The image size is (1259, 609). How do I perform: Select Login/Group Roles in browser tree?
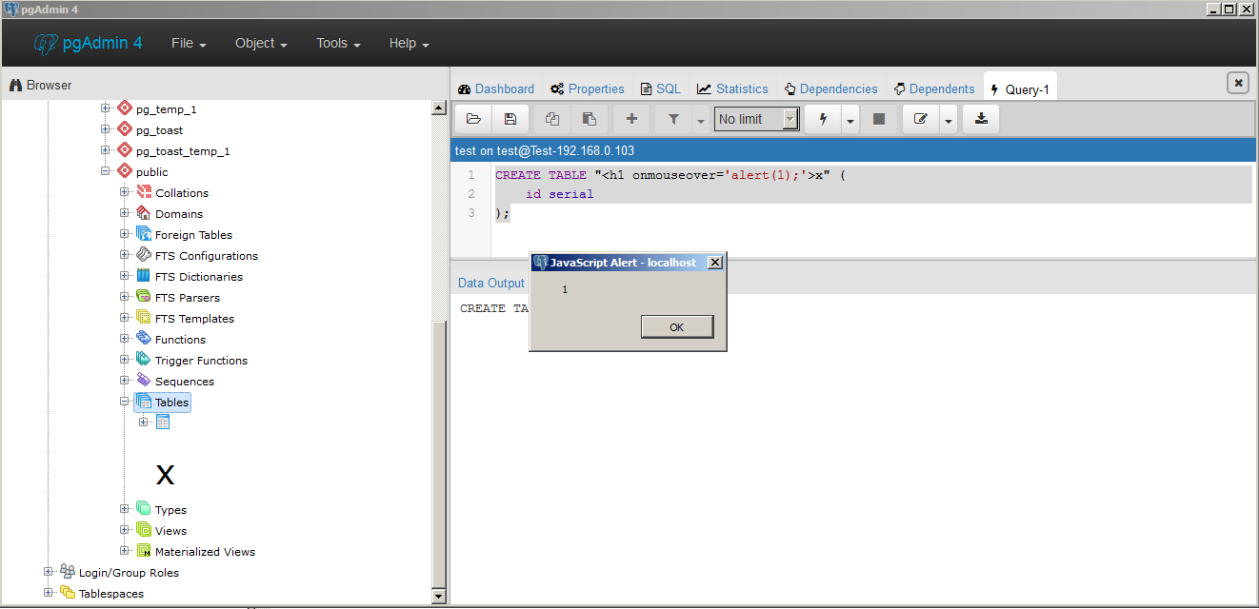pyautogui.click(x=129, y=573)
